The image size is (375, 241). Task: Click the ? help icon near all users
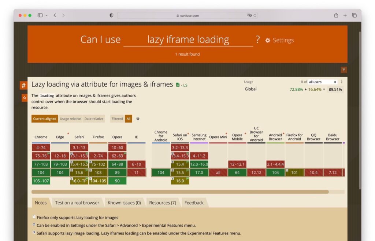341,82
